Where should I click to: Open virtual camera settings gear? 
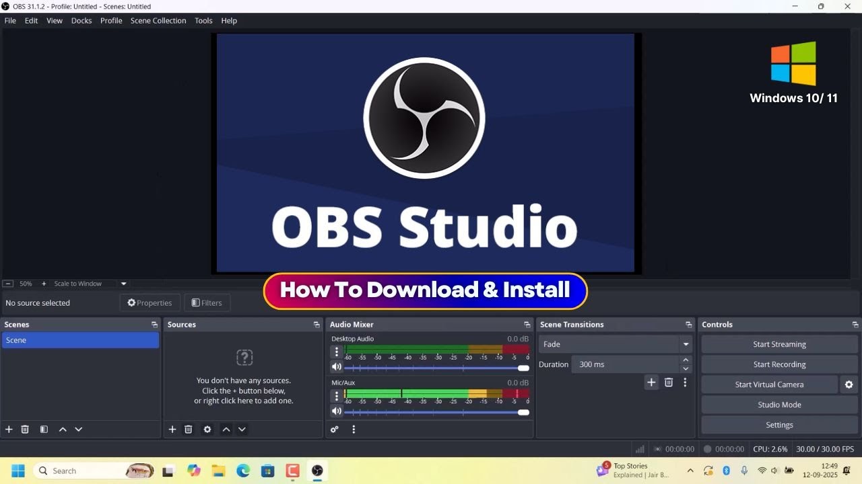tap(849, 385)
